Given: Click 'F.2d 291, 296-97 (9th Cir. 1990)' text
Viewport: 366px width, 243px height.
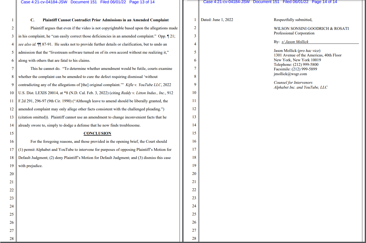Looking at the screenshot, I should click(45, 101).
